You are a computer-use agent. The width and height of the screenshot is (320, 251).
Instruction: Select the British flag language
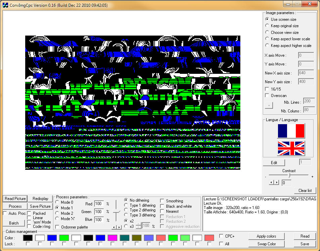click(x=291, y=148)
